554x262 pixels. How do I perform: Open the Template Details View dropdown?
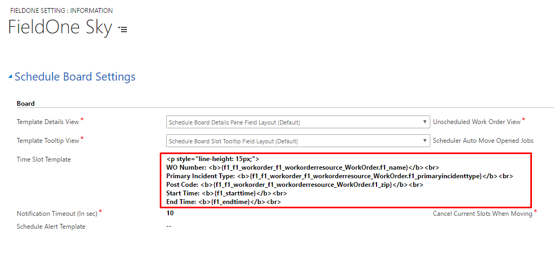tap(298, 122)
